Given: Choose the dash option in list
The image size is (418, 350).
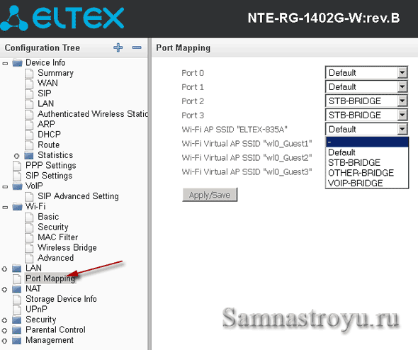Looking at the screenshot, I should pos(367,142).
